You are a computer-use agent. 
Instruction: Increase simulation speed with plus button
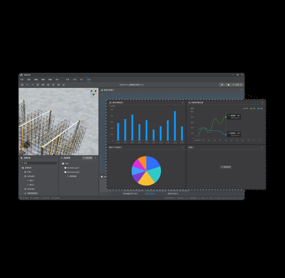coord(241,85)
